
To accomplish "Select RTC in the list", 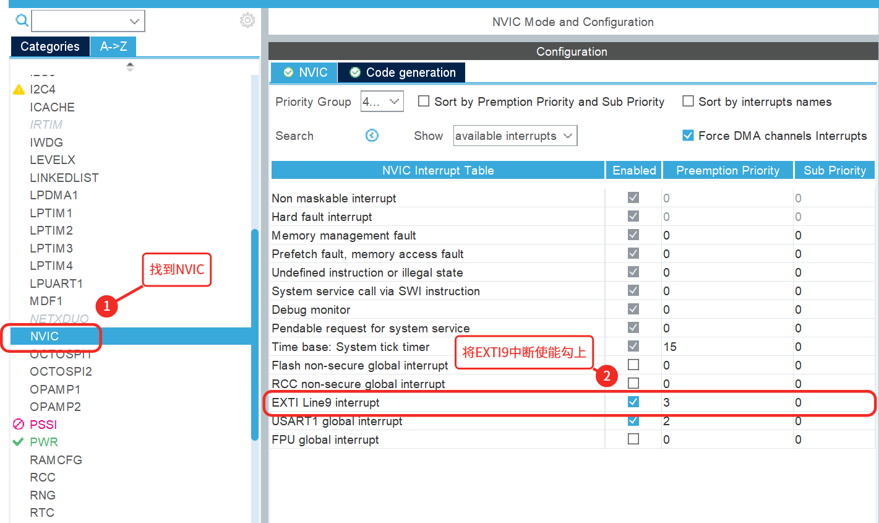I will [42, 512].
